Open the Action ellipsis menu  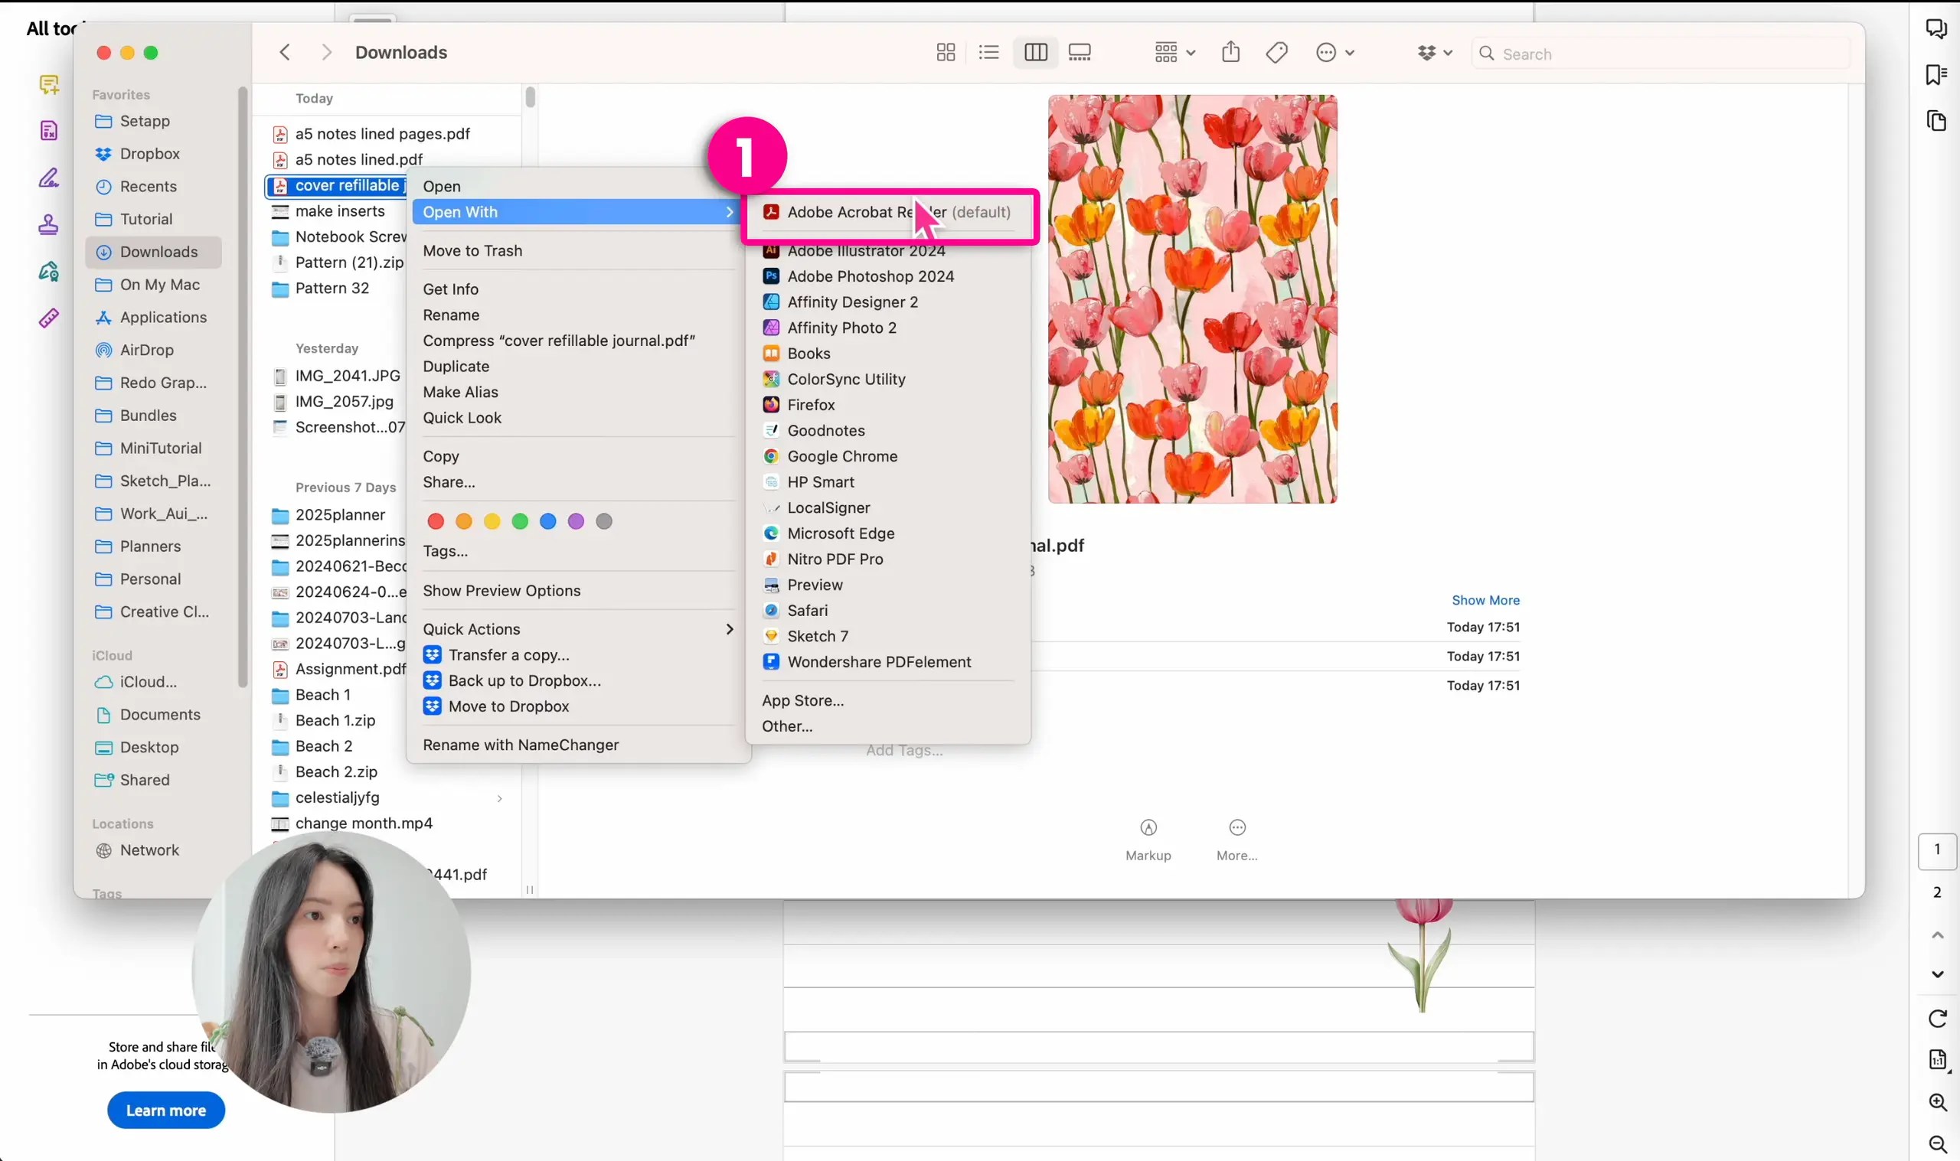pyautogui.click(x=1334, y=52)
